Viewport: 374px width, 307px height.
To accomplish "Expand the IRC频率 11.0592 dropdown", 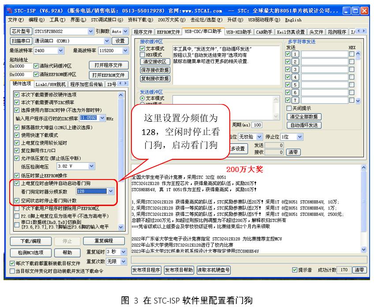I will click(102, 118).
